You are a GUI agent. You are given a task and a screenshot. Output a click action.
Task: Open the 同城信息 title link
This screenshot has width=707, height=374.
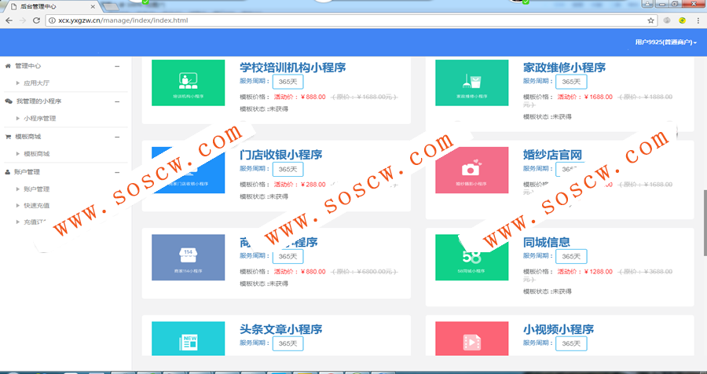pyautogui.click(x=547, y=242)
